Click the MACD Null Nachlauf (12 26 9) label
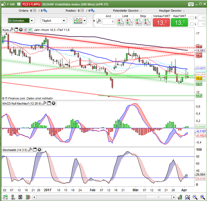207x201 pixels. click(x=22, y=103)
